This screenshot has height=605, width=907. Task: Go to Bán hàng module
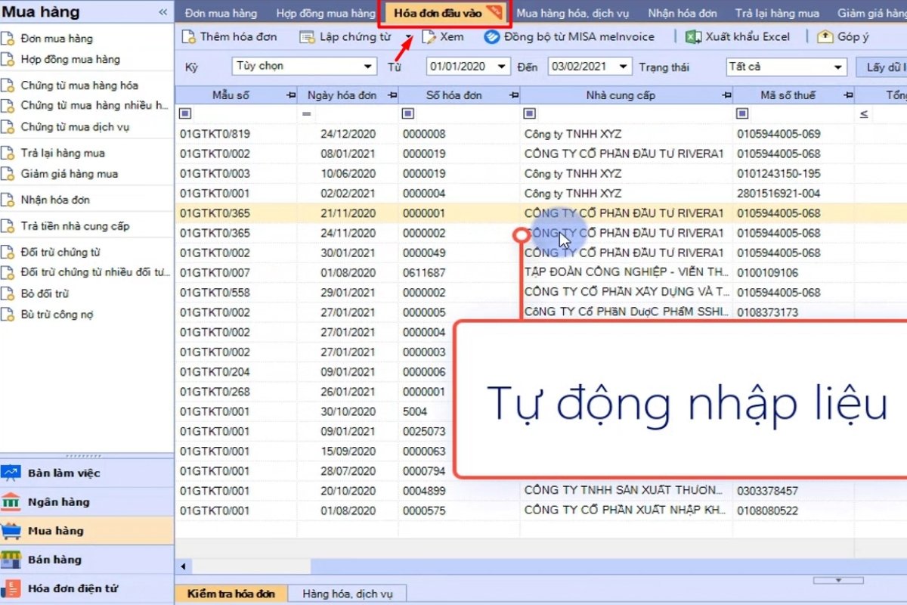coord(87,560)
